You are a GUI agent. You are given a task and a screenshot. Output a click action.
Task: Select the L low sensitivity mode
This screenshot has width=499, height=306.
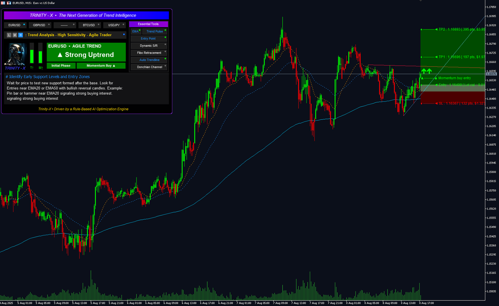click(9, 35)
